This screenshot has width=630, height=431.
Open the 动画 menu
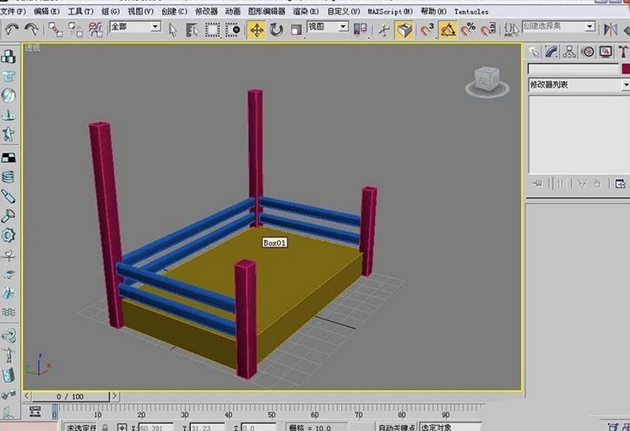tap(232, 11)
